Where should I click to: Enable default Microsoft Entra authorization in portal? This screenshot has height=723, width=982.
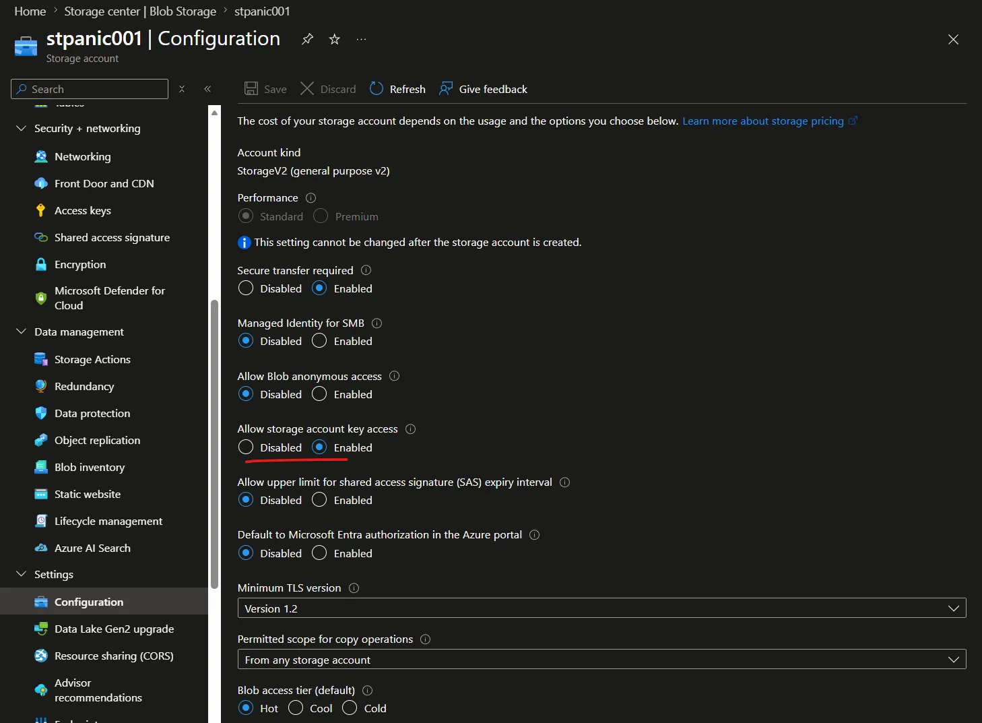pos(319,553)
